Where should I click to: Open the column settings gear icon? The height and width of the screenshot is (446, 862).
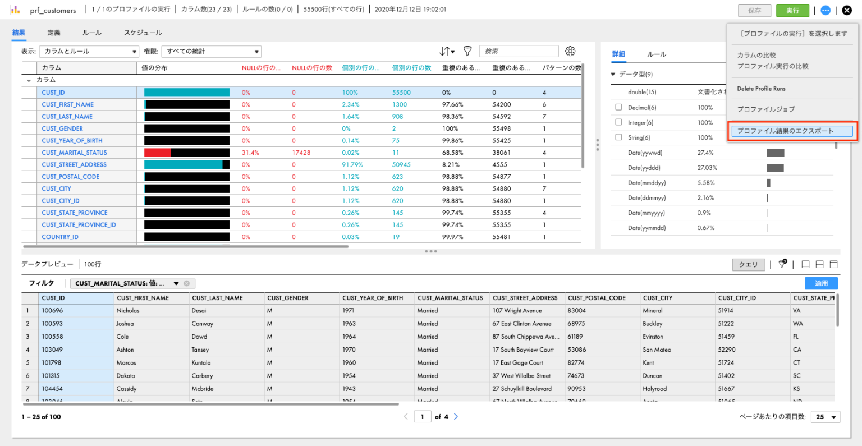570,51
